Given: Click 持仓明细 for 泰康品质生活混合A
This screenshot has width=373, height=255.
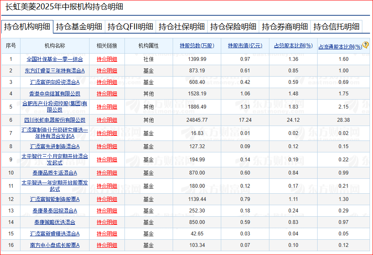Looking at the screenshot, I should point(107,173).
